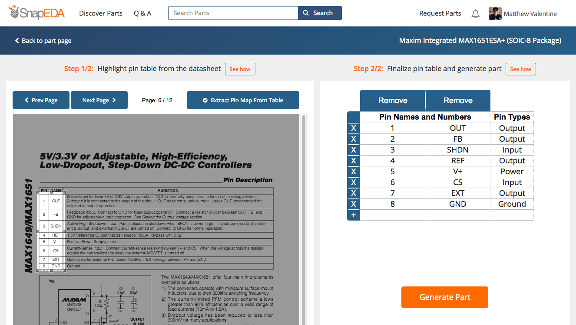
Task: Click pin name cell SHDN
Action: [458, 150]
